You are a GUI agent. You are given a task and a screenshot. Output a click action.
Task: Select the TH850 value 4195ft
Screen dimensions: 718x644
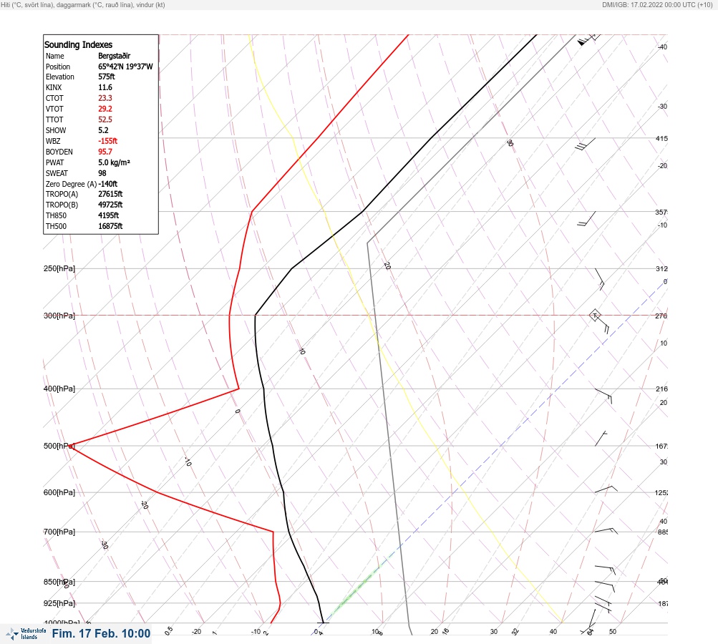[109, 215]
